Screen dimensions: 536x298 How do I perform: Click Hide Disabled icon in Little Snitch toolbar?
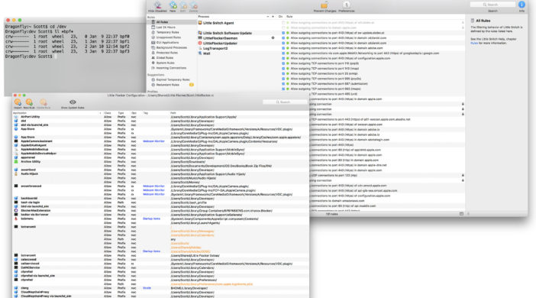coord(157,5)
